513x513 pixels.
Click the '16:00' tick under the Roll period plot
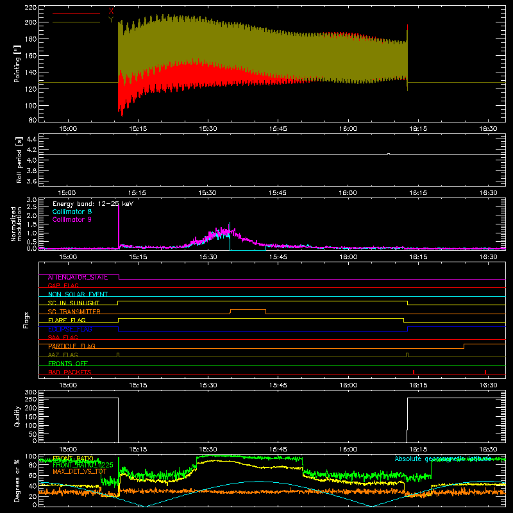(348, 193)
